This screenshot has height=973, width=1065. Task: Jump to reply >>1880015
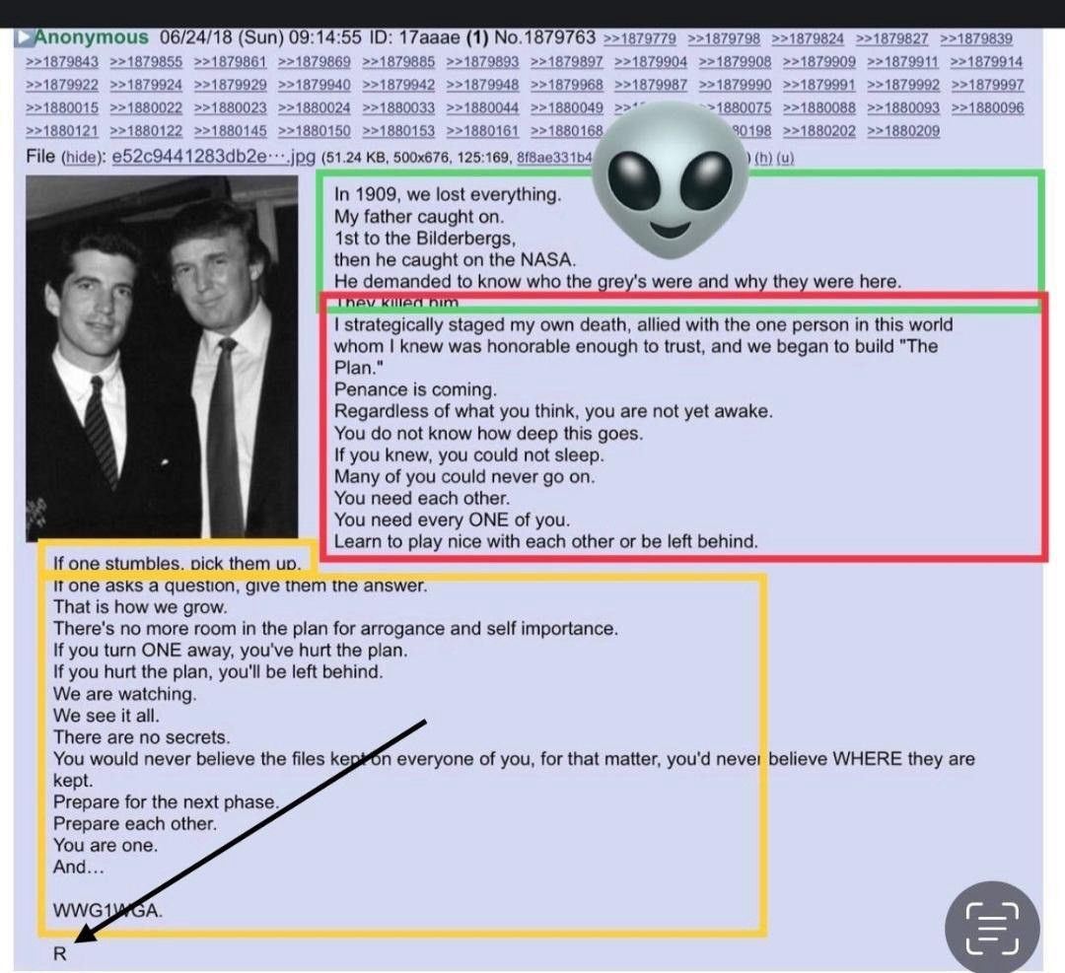(x=62, y=108)
